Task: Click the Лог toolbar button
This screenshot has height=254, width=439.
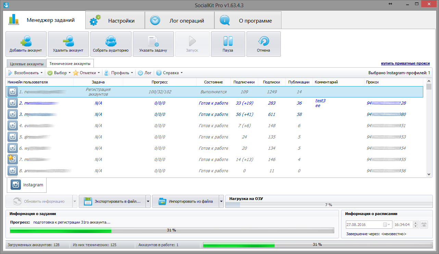Action: (x=145, y=73)
